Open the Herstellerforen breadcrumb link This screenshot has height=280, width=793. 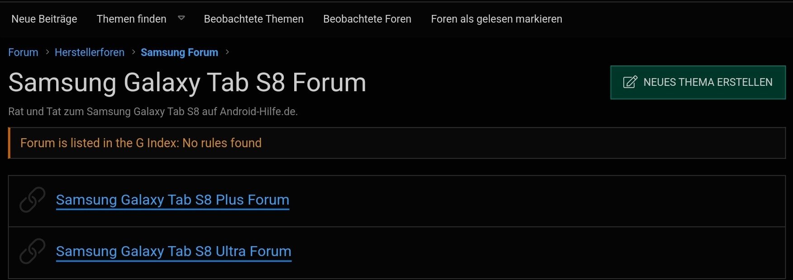point(90,52)
